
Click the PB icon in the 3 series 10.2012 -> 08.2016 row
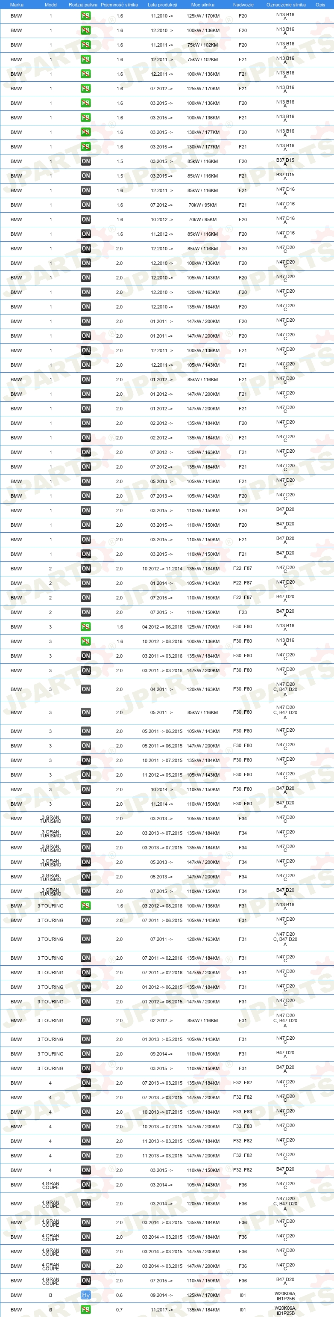(x=86, y=641)
